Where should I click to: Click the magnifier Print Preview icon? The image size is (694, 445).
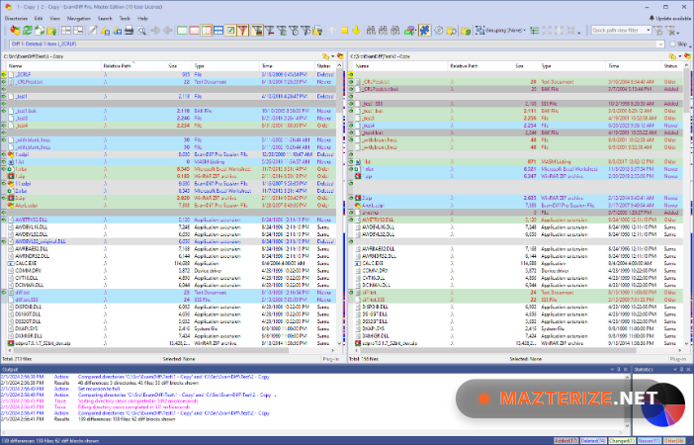pos(141,30)
